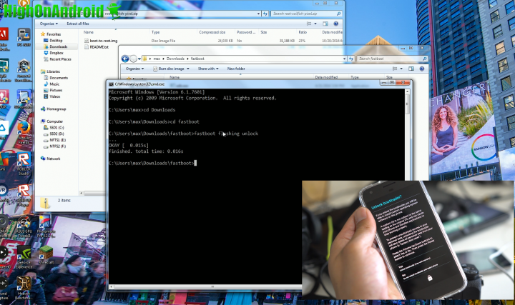Open the cmd.exe title bar system icon
Image resolution: width=515 pixels, height=305 pixels.
pyautogui.click(x=109, y=84)
